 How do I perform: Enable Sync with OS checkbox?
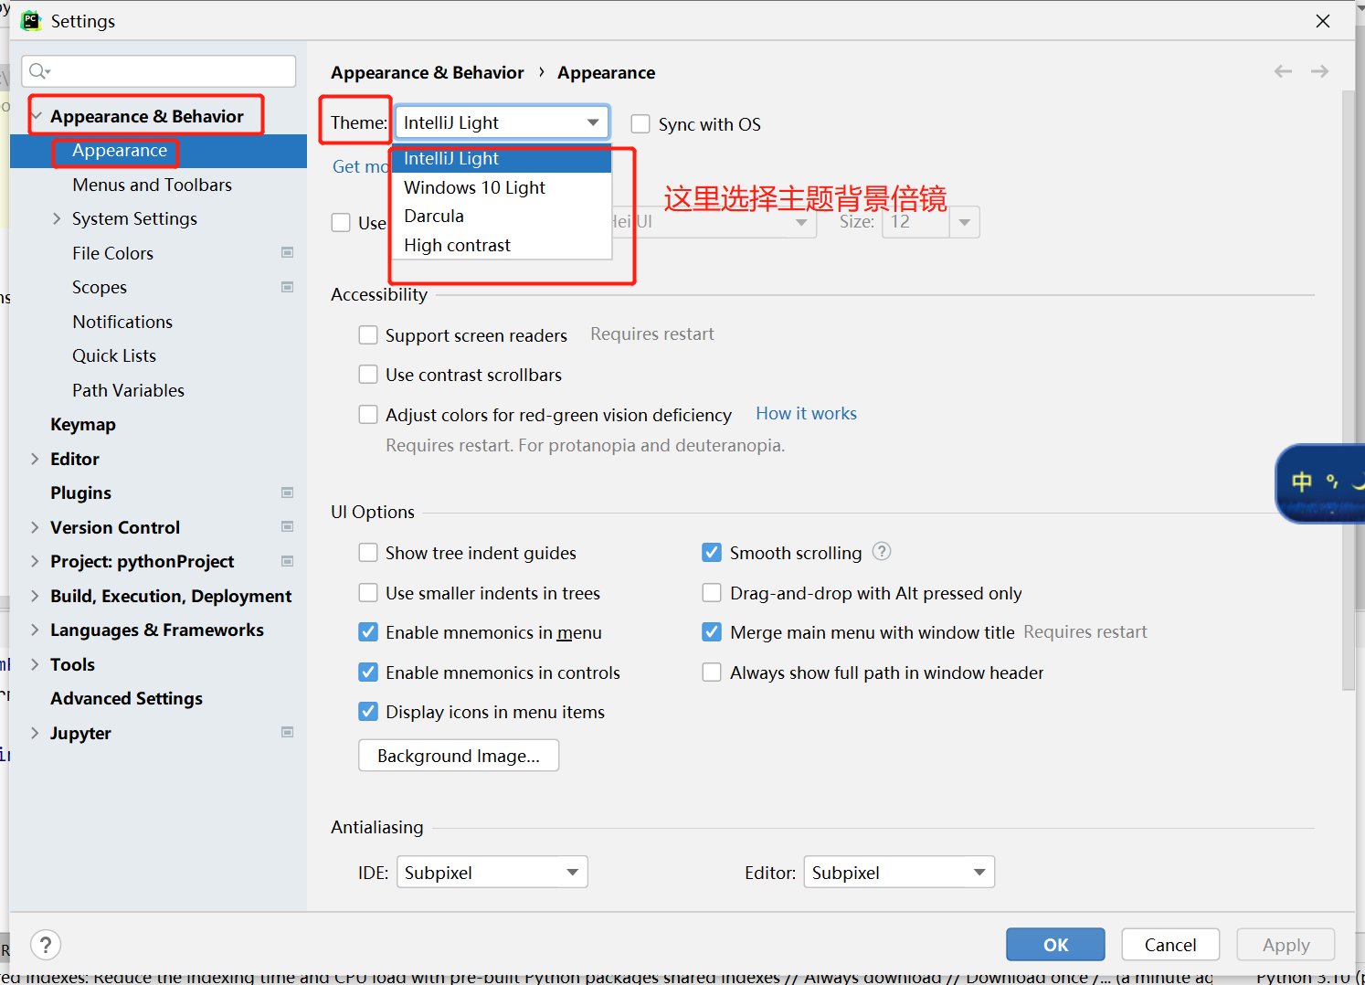tap(640, 124)
